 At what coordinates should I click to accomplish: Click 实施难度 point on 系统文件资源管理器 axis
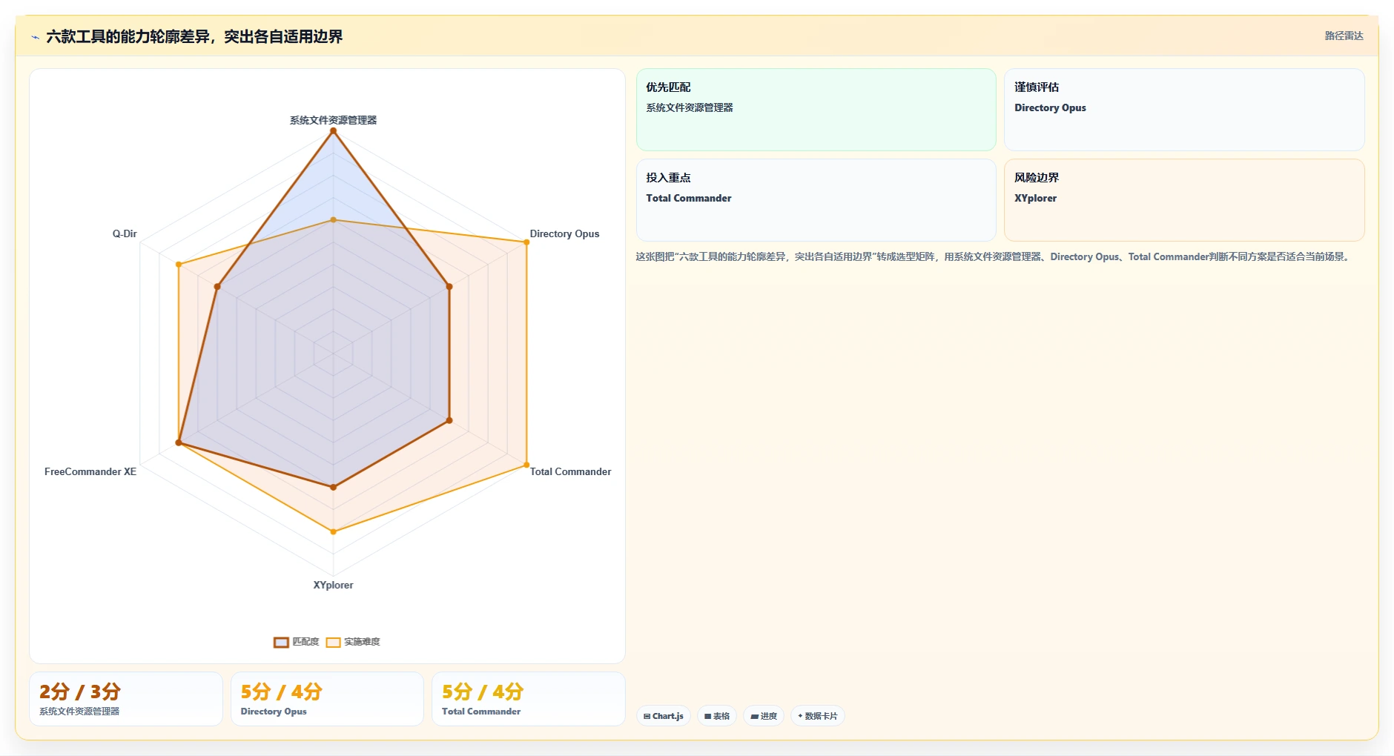[333, 220]
